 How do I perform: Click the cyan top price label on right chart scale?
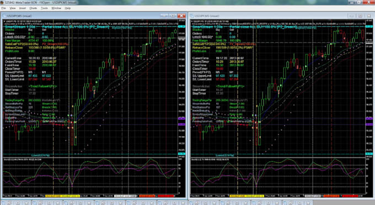[x=369, y=26]
